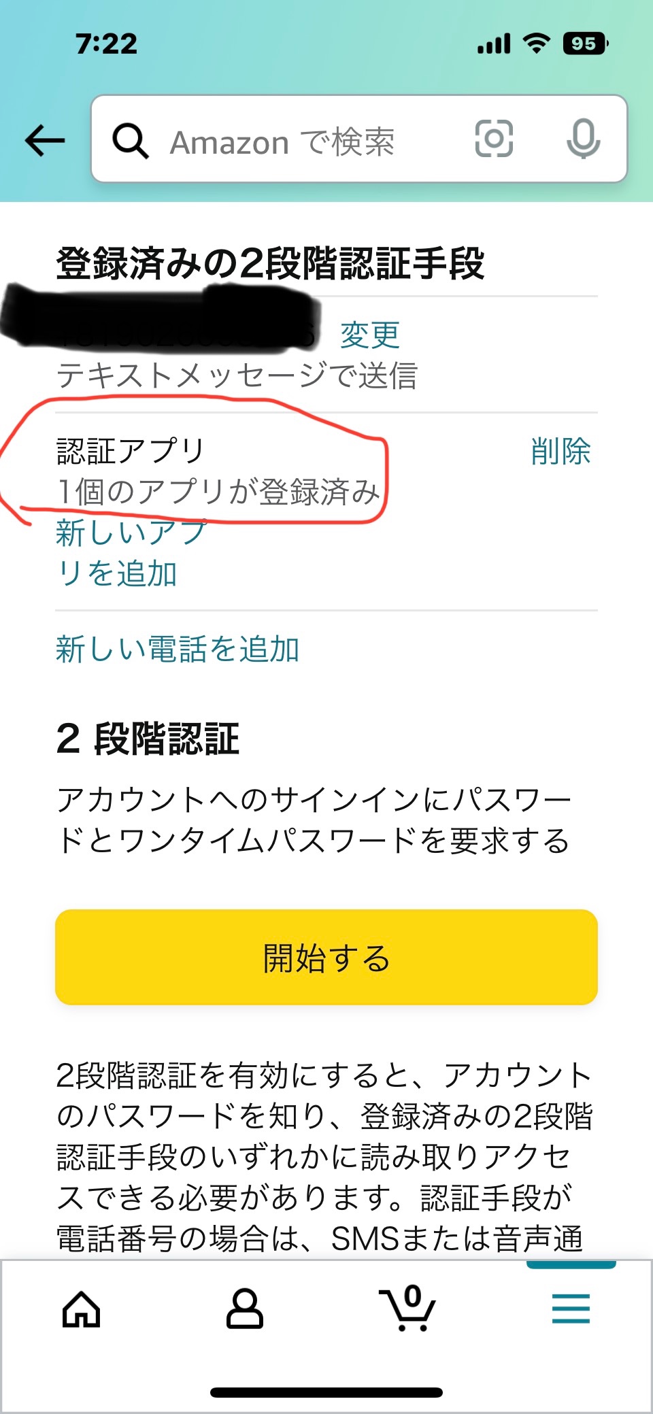
Task: Tap the 登録済みの2段階認証手段 heading
Action: pyautogui.click(x=270, y=264)
